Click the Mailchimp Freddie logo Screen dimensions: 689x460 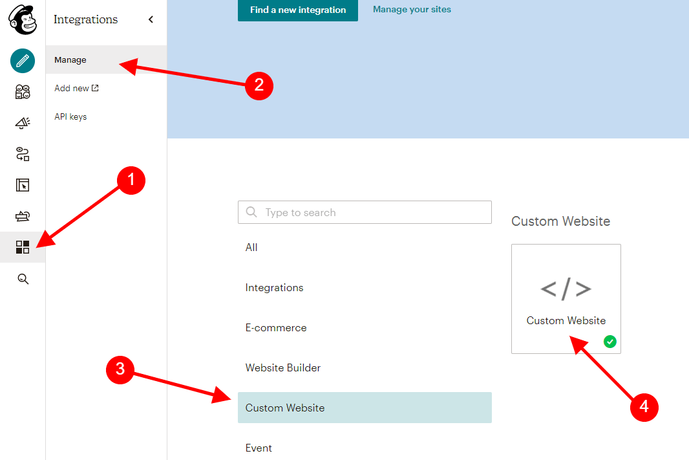click(x=23, y=20)
